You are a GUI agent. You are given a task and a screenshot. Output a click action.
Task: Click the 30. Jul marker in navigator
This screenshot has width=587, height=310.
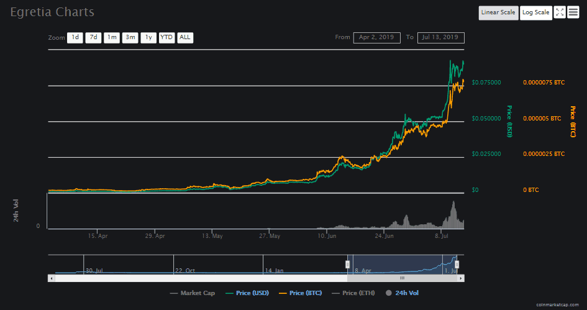tap(94, 271)
